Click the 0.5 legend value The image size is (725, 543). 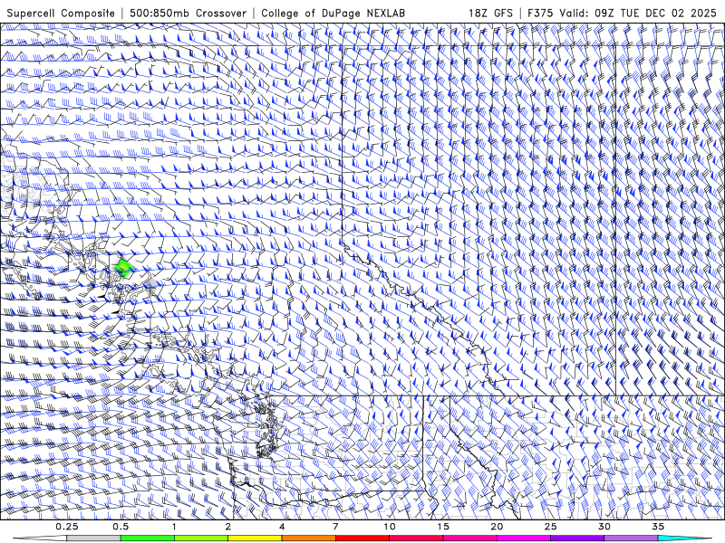(x=121, y=527)
